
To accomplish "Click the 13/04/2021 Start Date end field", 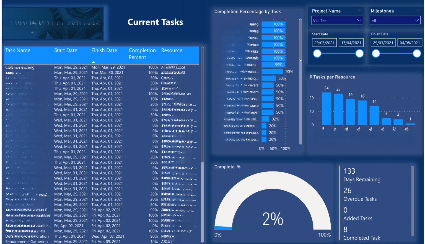I will coord(351,42).
